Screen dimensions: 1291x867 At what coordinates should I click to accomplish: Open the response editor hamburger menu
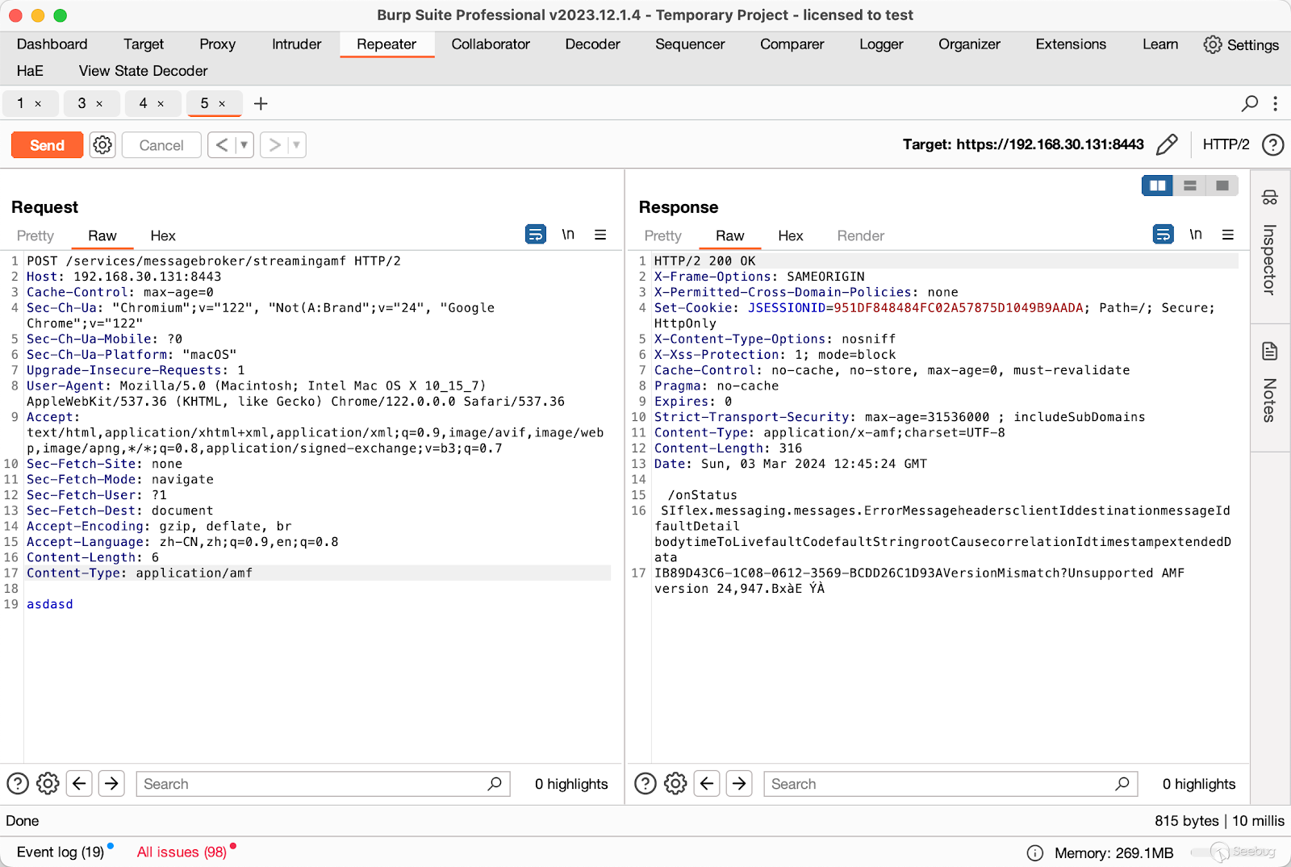click(1228, 235)
